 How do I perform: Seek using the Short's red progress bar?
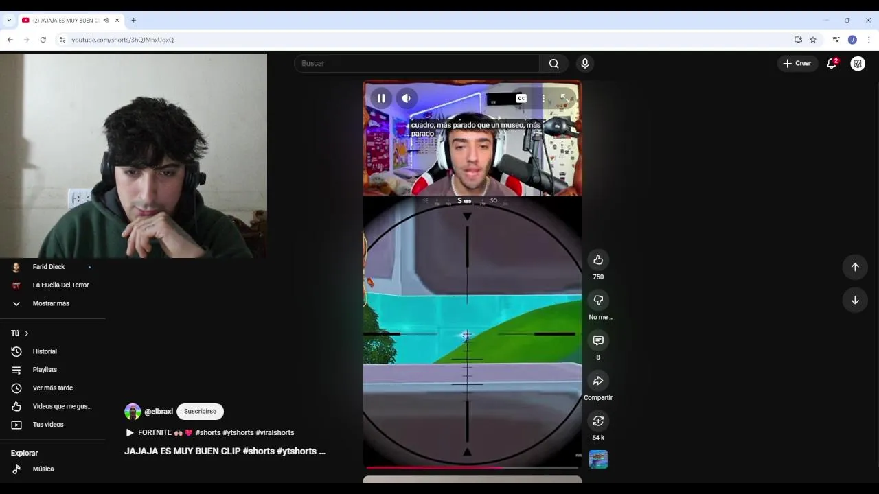(x=472, y=468)
